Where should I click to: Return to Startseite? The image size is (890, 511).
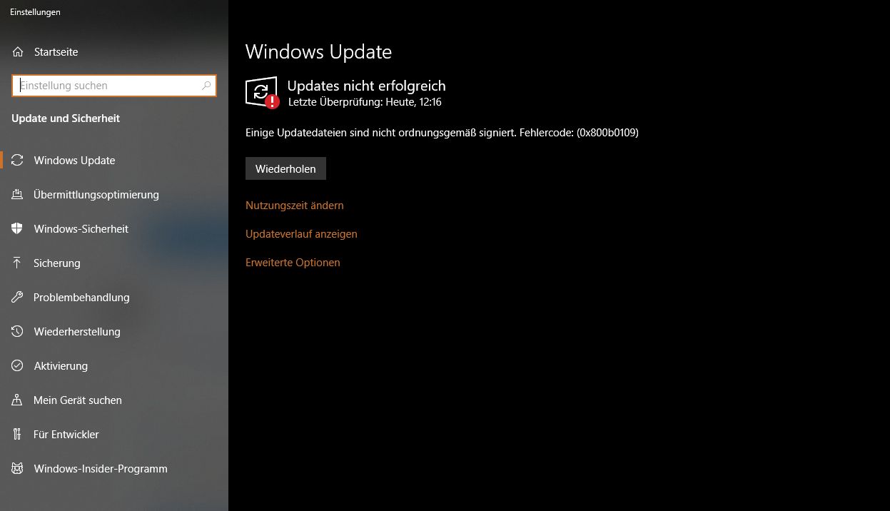pos(114,52)
